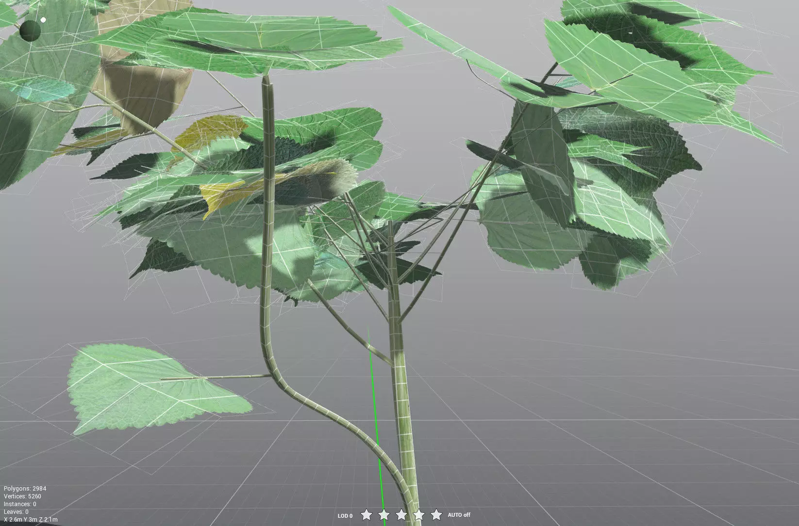
Task: Click the Leaves: 0 statistic
Action: coord(16,512)
